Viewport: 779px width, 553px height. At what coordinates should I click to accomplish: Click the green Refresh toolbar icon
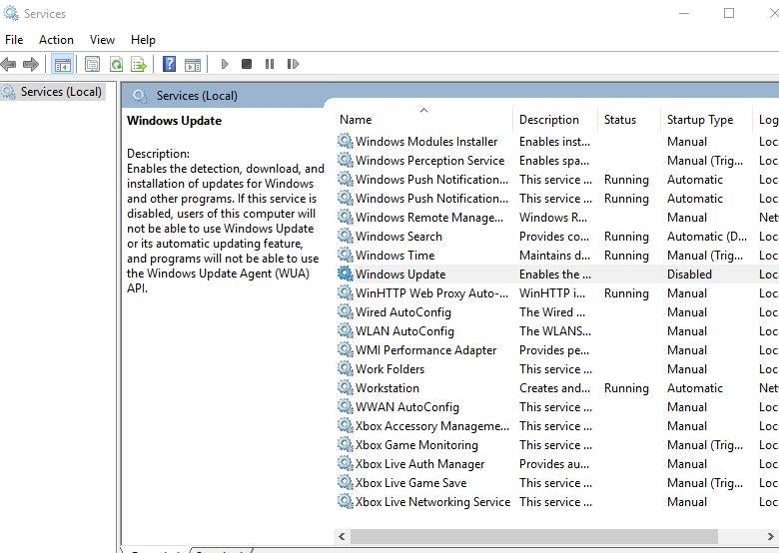tap(116, 64)
